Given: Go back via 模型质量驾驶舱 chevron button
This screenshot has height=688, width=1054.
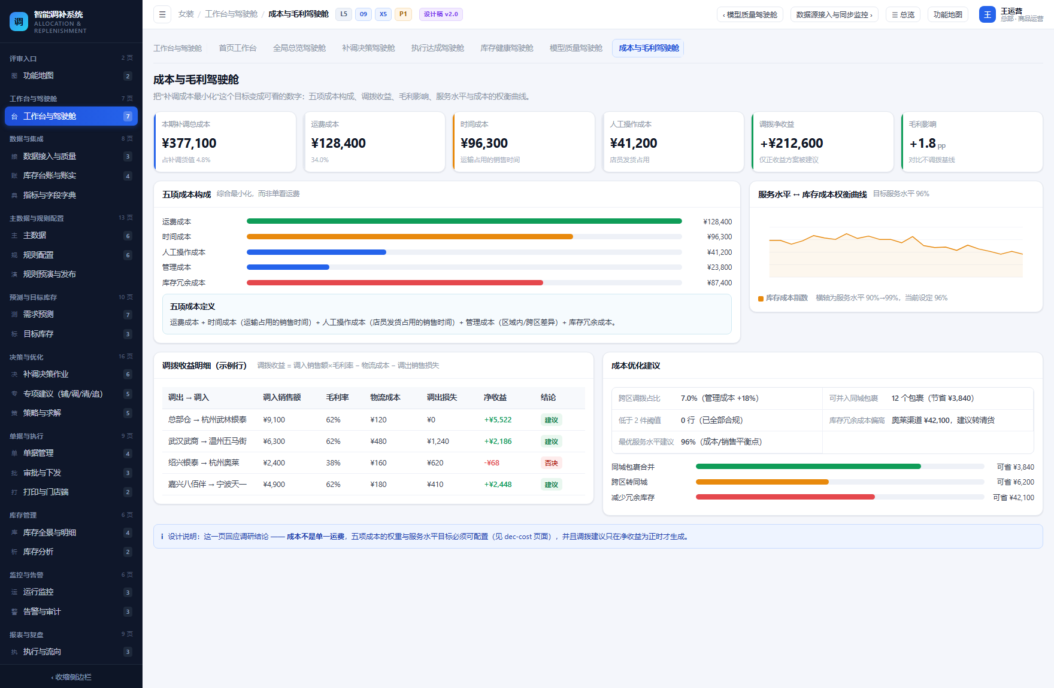Looking at the screenshot, I should (750, 14).
